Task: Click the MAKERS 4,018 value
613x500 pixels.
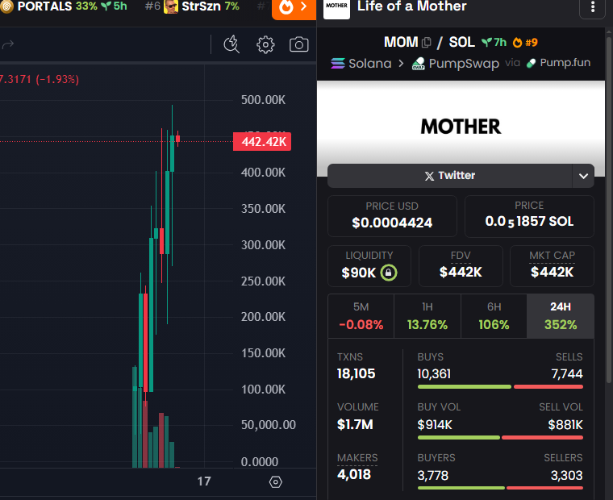Action: point(354,474)
